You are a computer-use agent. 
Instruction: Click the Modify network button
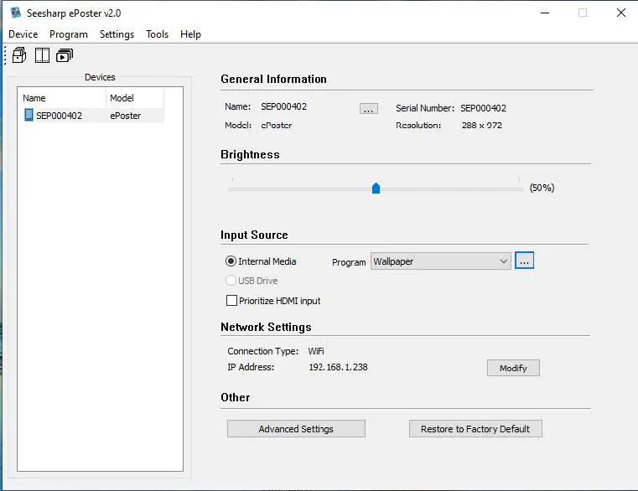click(x=513, y=368)
